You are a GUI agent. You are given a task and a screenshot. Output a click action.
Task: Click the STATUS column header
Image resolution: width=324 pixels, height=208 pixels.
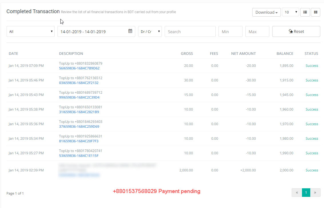coord(311,54)
